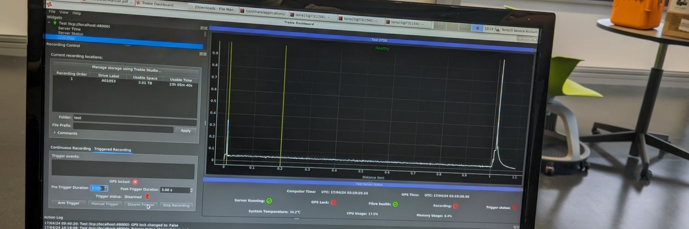This screenshot has height=229, width=689.
Task: Select drive A01053 table cell
Action: click(x=108, y=81)
